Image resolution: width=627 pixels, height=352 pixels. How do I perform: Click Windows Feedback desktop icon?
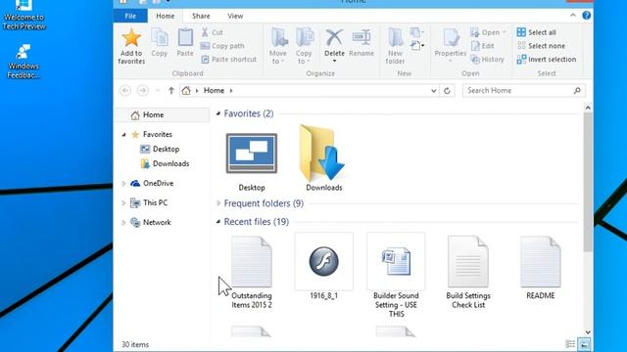(24, 61)
